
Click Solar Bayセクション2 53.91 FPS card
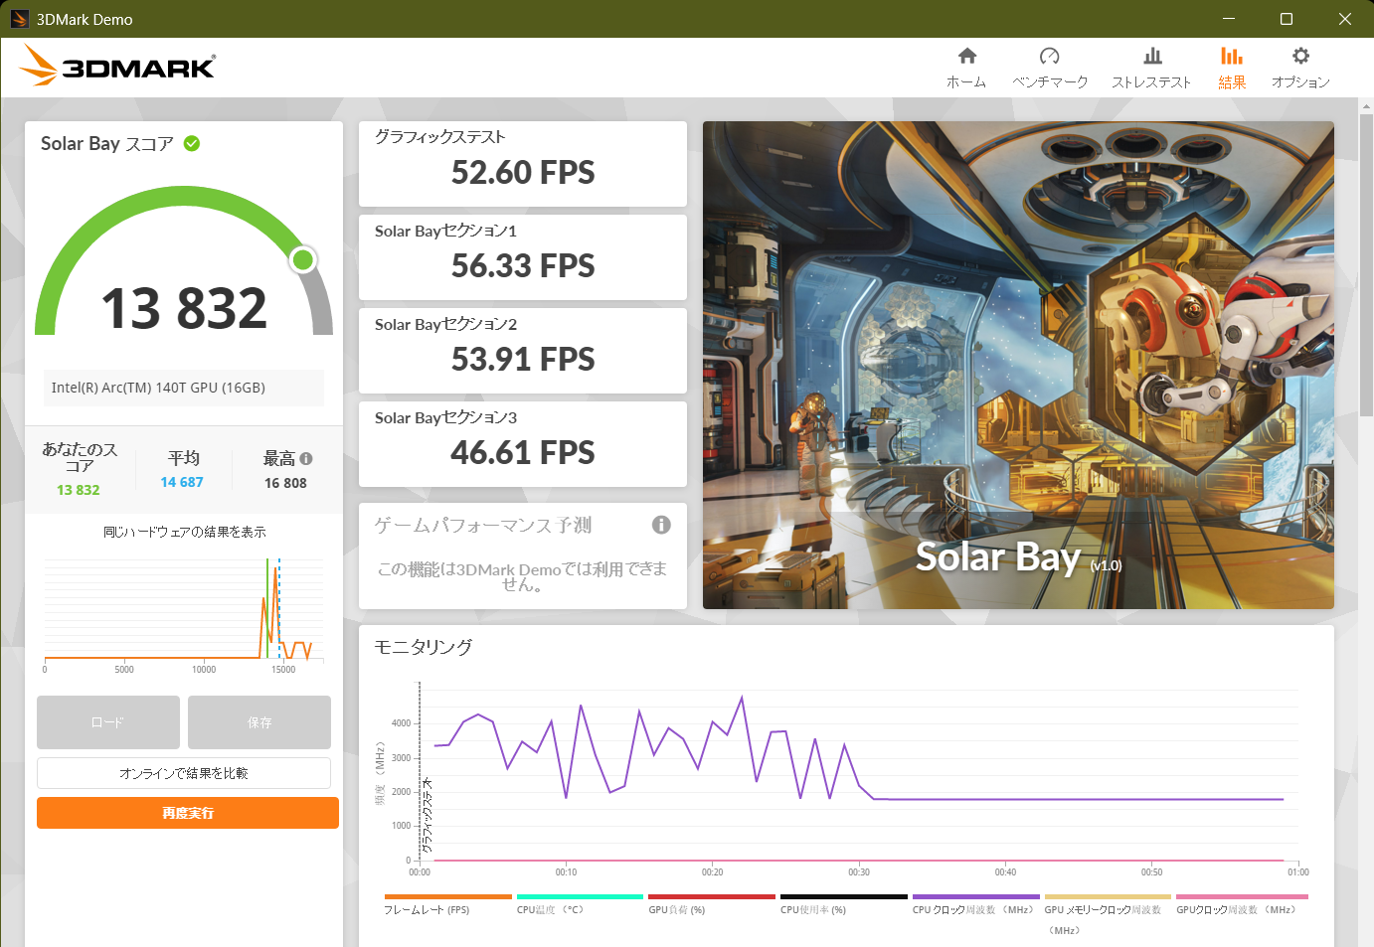[523, 351]
